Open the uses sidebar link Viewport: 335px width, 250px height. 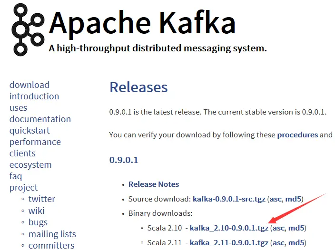[x=19, y=108]
